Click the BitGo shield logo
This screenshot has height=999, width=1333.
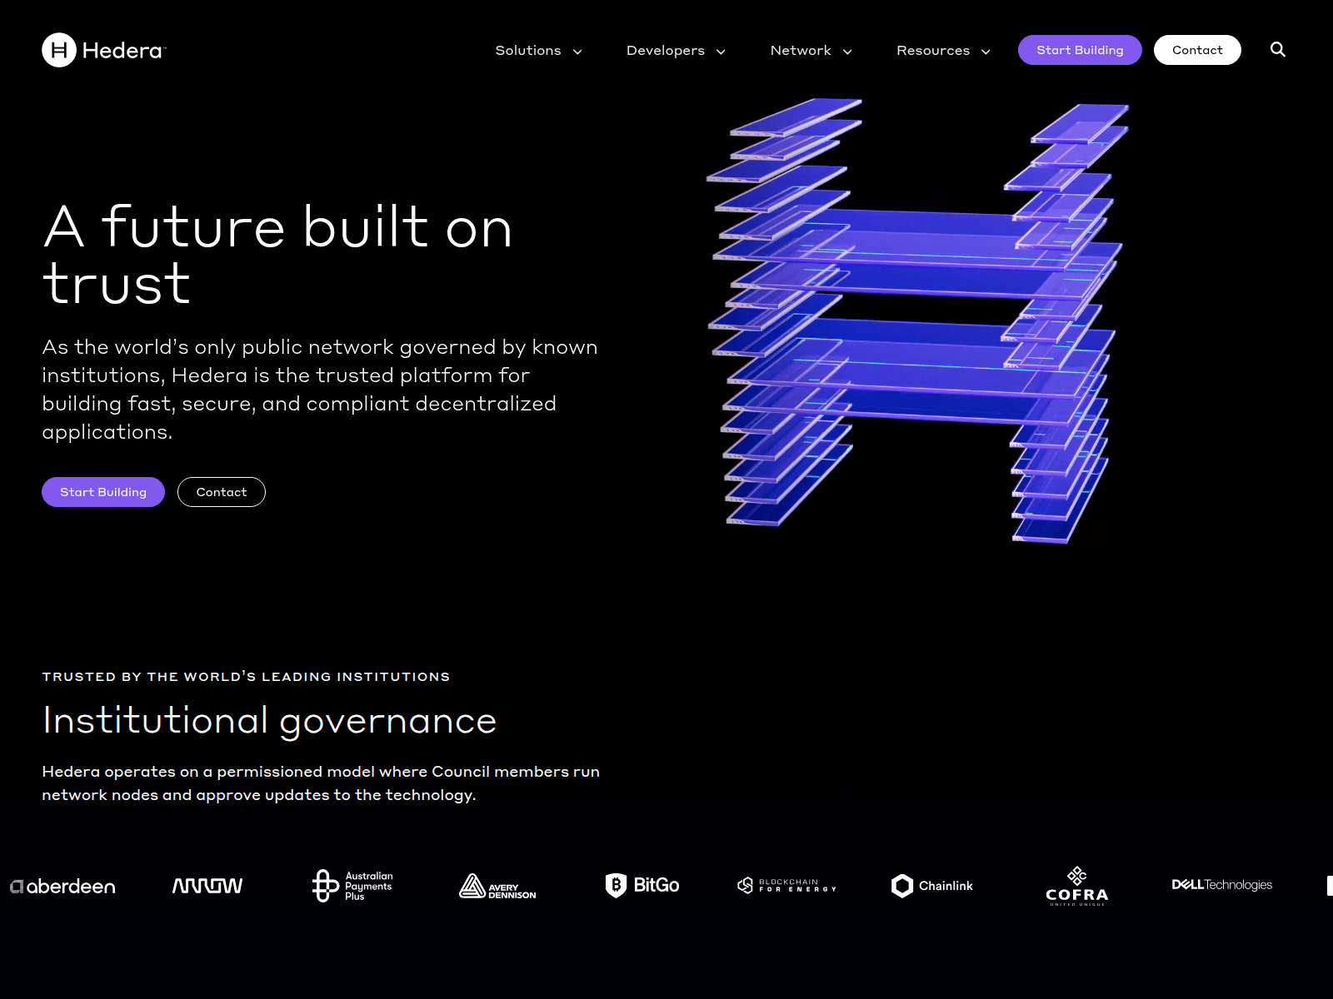(642, 885)
